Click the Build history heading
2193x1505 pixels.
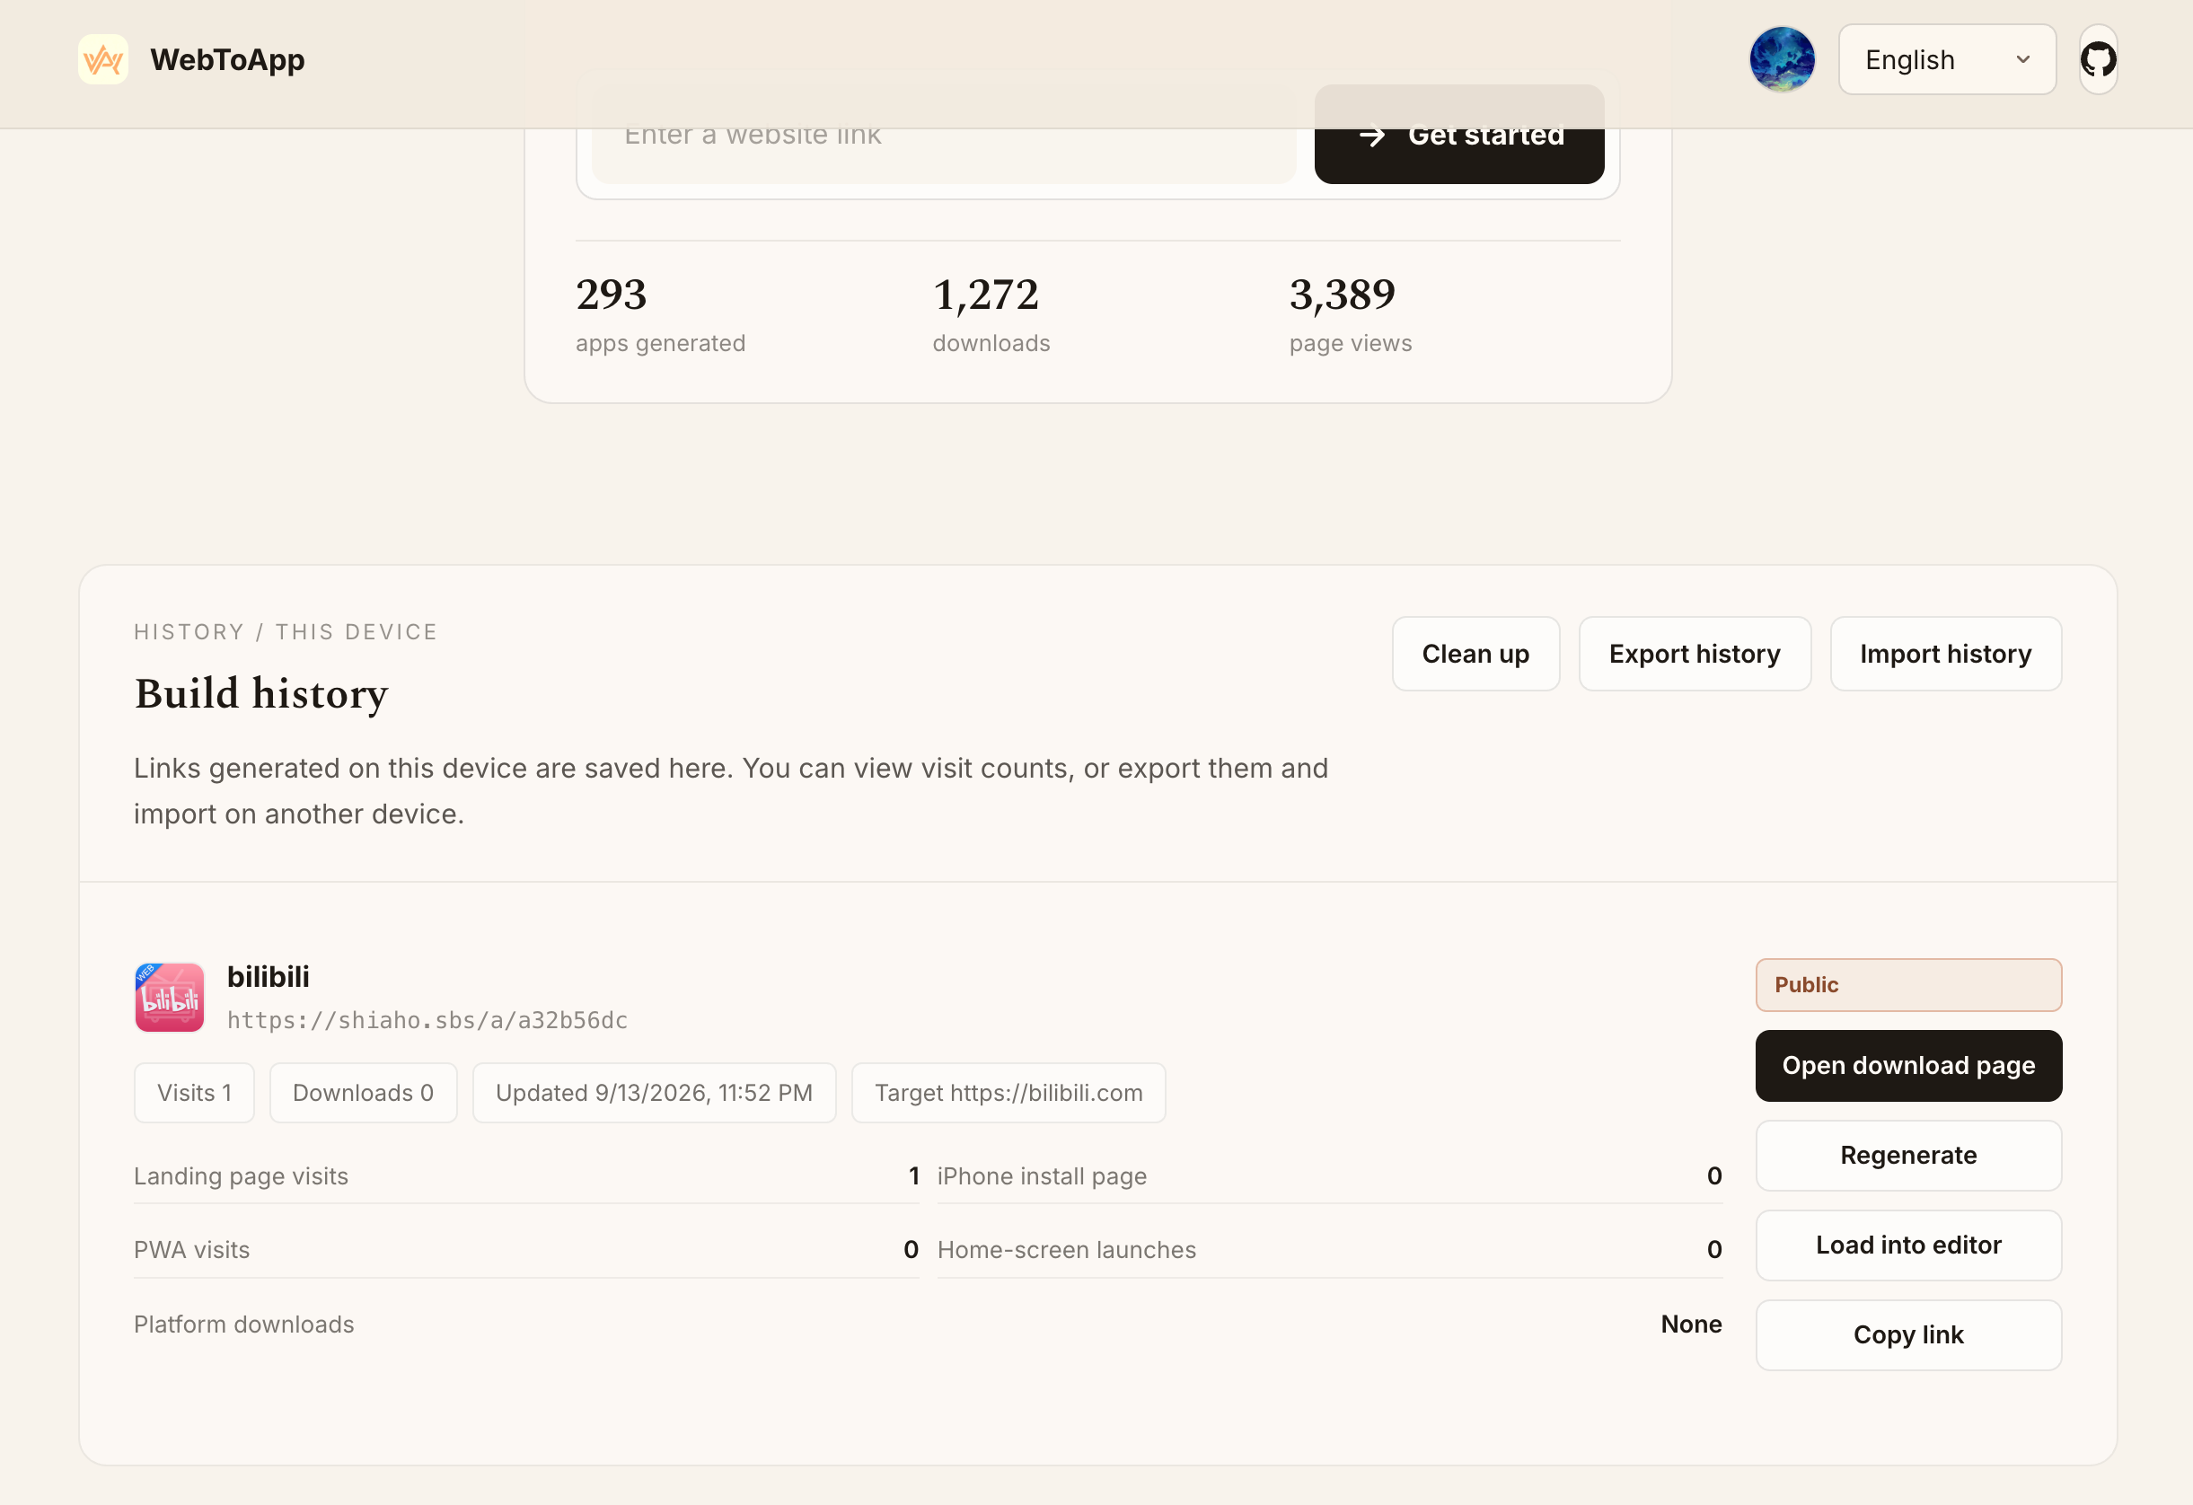click(x=261, y=693)
